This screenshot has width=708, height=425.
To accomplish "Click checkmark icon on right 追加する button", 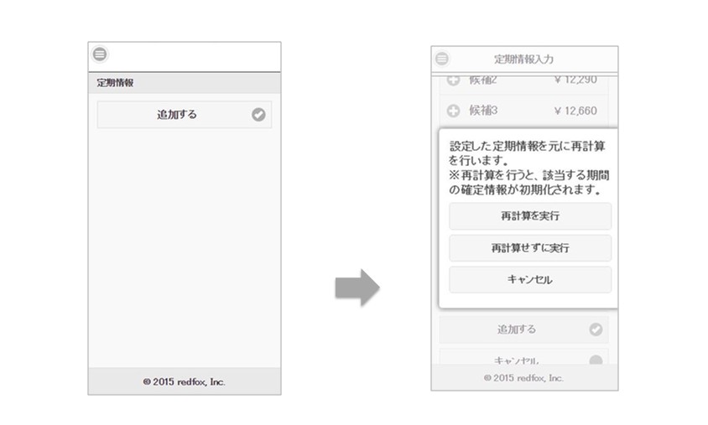I will (x=596, y=329).
